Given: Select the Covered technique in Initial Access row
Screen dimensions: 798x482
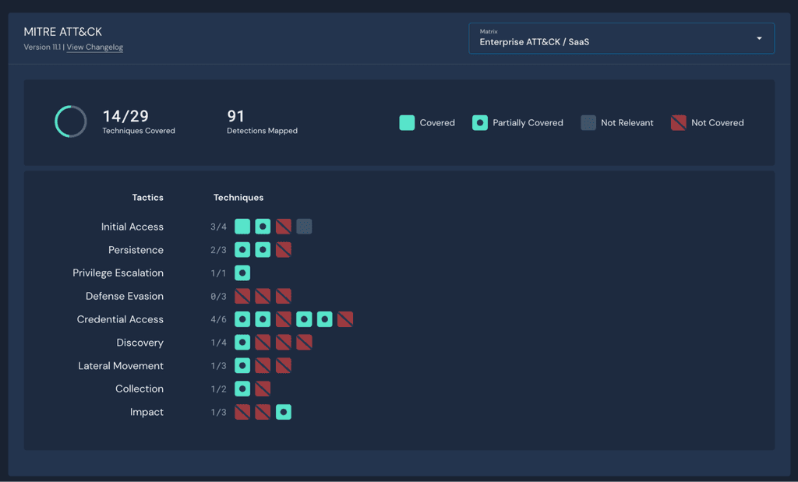Looking at the screenshot, I should [x=242, y=226].
